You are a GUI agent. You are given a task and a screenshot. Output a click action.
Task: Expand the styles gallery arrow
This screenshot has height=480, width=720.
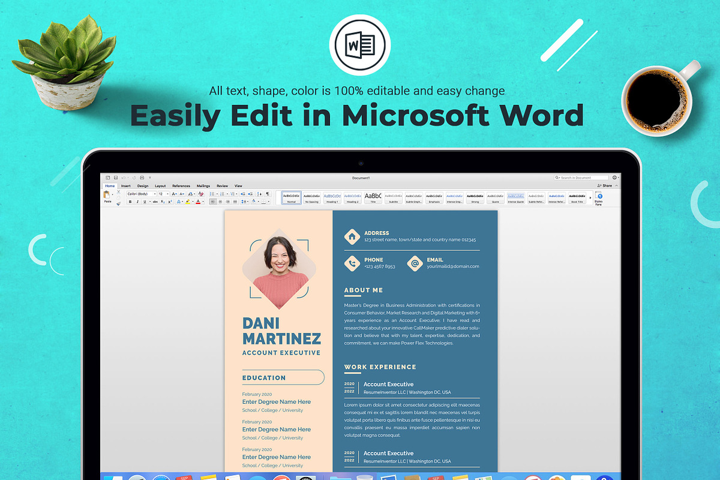coord(590,197)
